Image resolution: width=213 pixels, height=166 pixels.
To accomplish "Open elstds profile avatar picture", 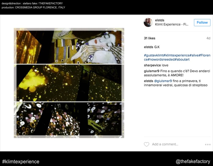I will click(x=148, y=22).
